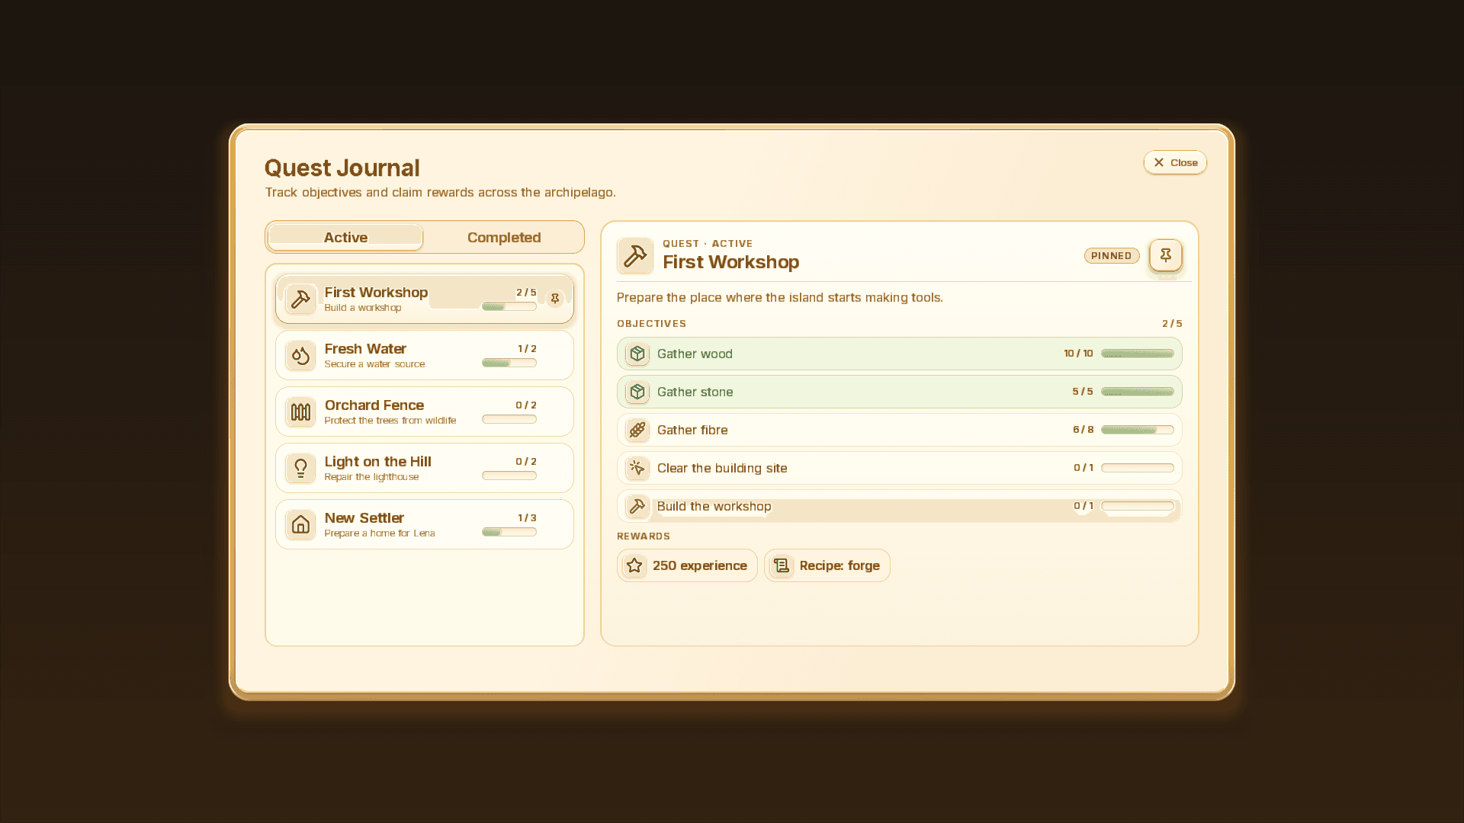Click the New Settler progress bar

click(509, 532)
